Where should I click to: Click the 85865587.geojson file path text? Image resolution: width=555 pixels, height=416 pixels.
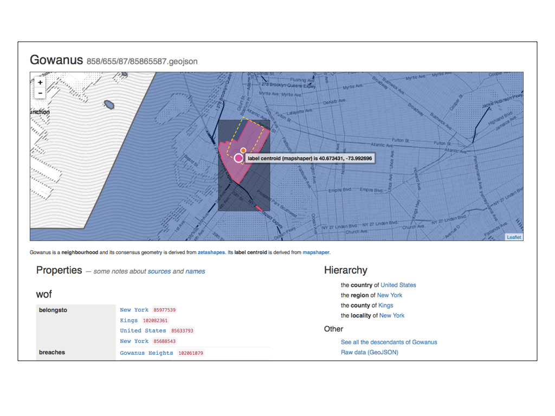[x=142, y=61]
